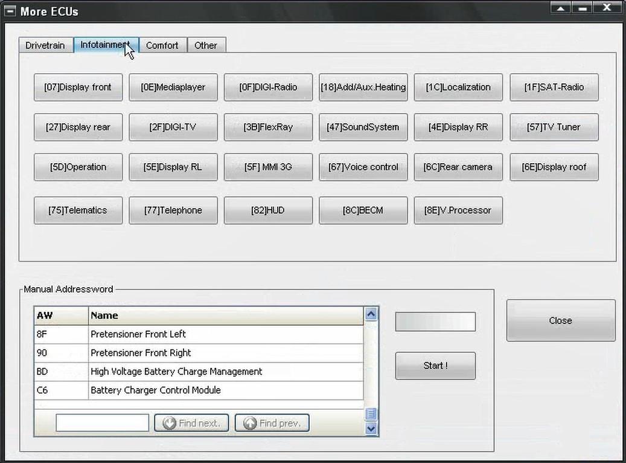Click the manual address word entry field
Viewport: 626px width, 463px height.
pos(435,322)
